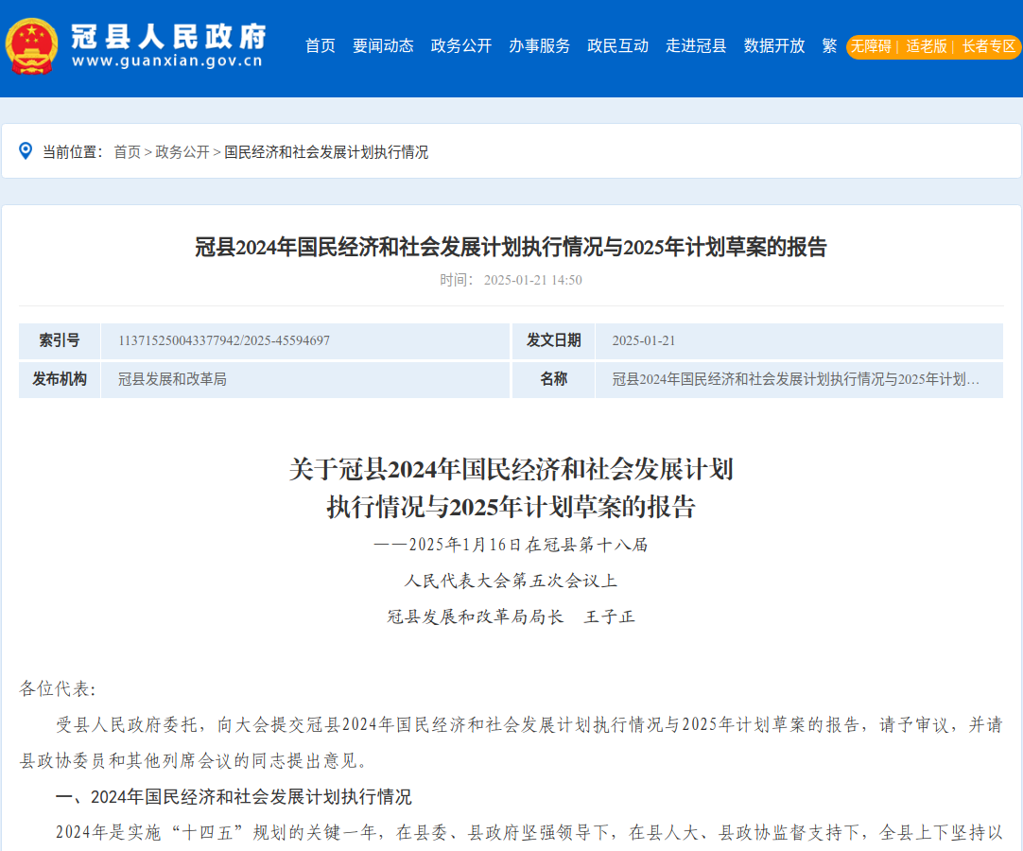This screenshot has height=851, width=1023.
Task: Open 国民经济和社会发展计划执行情况 breadcrumb link
Action: point(326,151)
